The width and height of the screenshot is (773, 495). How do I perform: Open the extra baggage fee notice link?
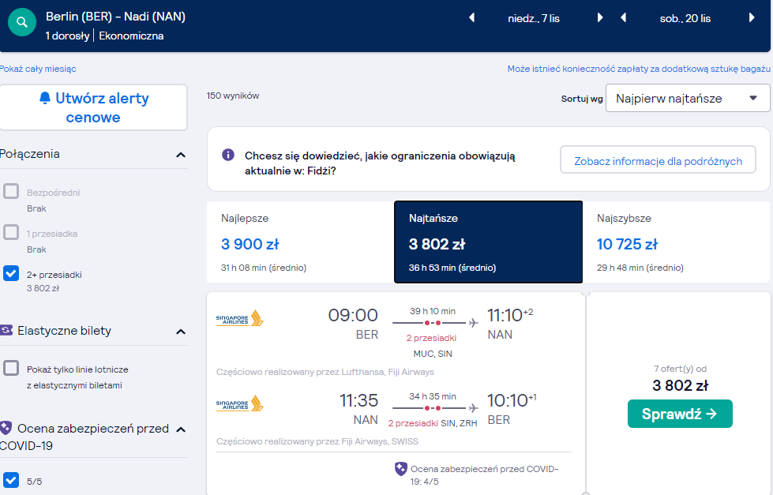(639, 69)
